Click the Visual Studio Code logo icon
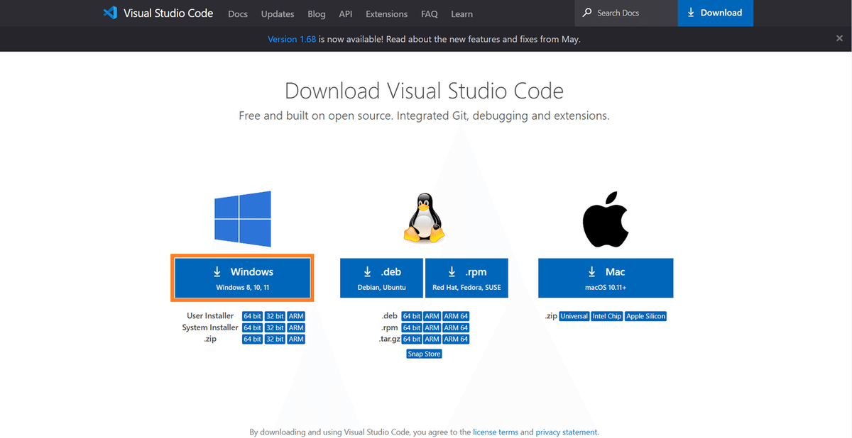Image resolution: width=852 pixels, height=438 pixels. coord(109,13)
